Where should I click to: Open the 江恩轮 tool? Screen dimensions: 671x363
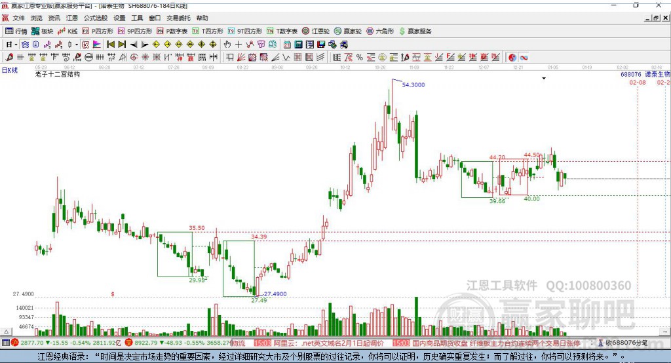point(316,31)
